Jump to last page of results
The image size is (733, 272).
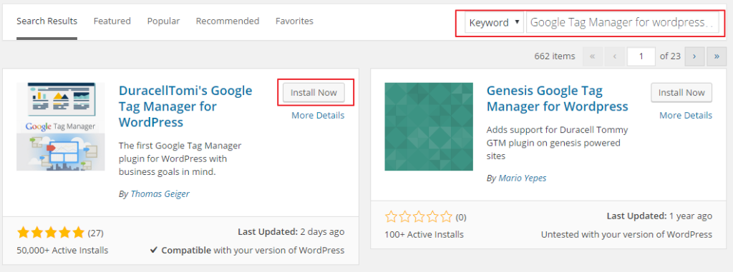(717, 56)
